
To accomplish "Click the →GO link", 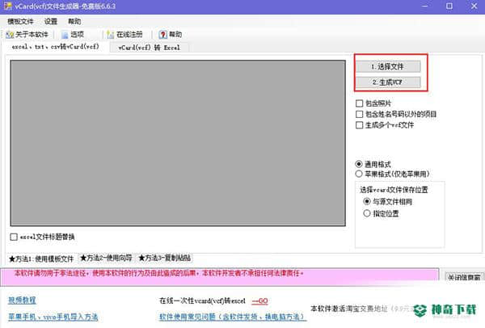I will 259,301.
